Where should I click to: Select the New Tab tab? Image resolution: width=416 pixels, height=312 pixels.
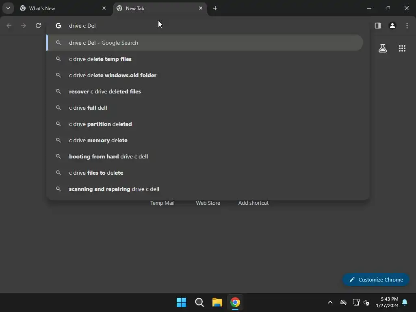pos(160,9)
